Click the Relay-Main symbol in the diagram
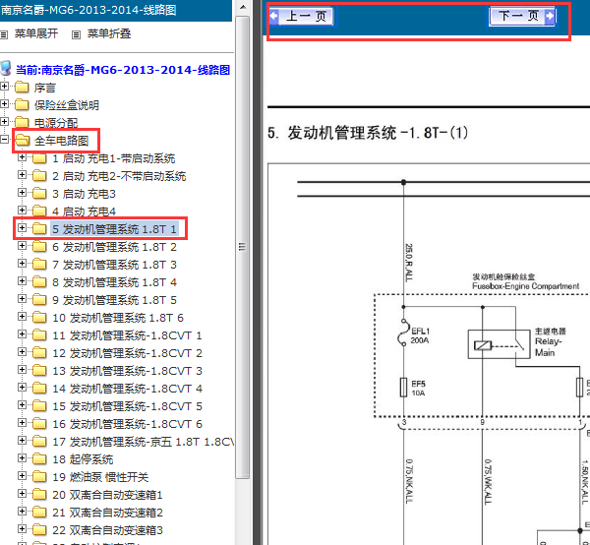Image resolution: width=590 pixels, height=545 pixels. [x=499, y=344]
